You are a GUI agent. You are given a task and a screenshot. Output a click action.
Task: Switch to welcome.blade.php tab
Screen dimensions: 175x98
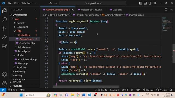pos(91,10)
